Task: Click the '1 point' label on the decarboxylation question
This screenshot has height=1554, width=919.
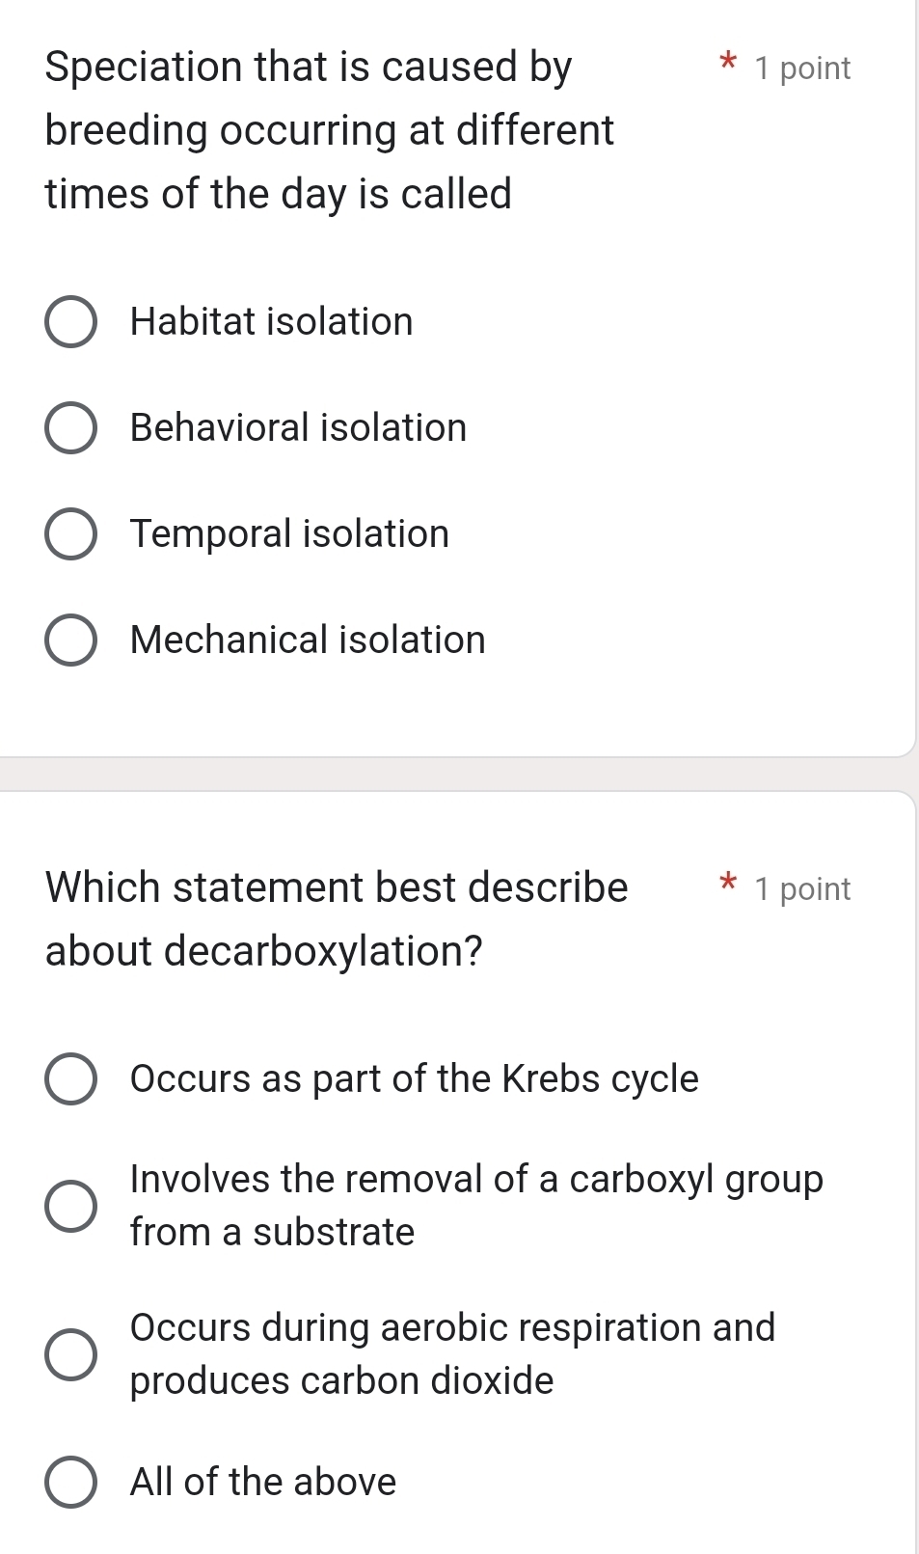Action: coord(802,888)
